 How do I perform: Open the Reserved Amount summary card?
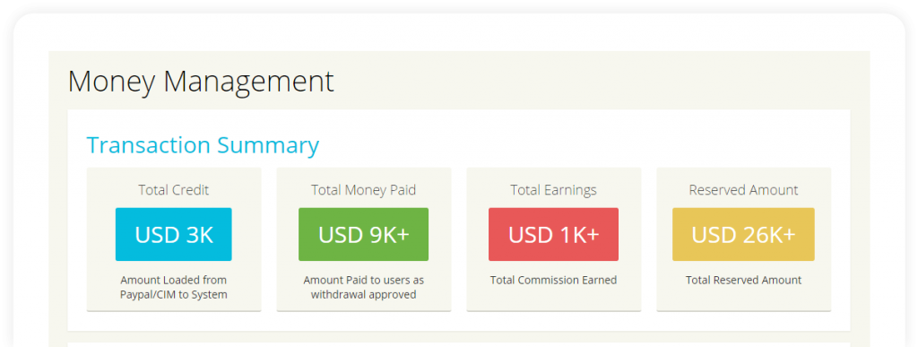pos(743,239)
